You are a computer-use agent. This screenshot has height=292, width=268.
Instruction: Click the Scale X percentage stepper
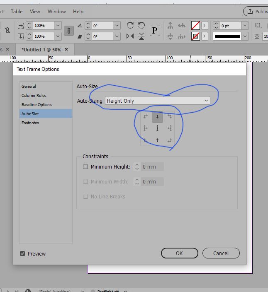(29, 26)
